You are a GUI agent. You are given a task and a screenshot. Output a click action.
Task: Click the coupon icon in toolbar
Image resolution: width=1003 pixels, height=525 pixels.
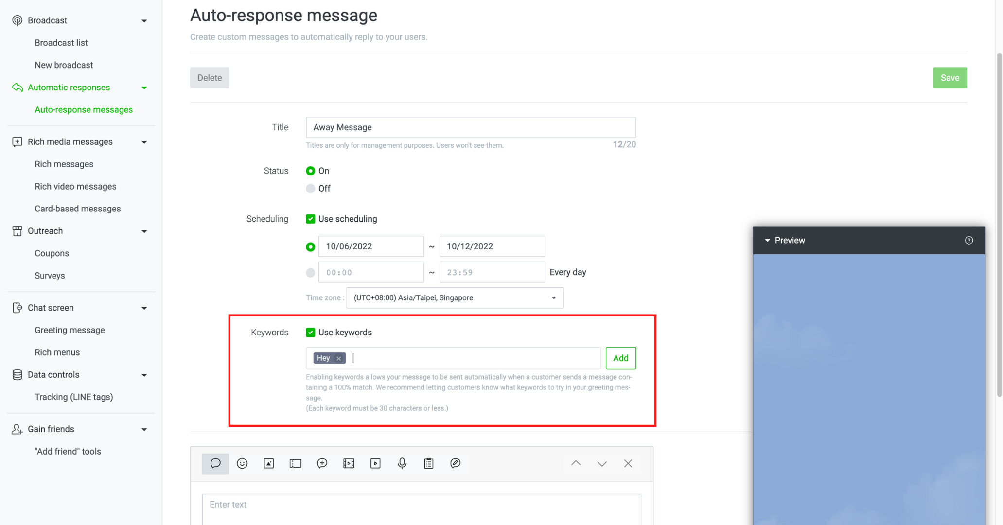point(295,463)
